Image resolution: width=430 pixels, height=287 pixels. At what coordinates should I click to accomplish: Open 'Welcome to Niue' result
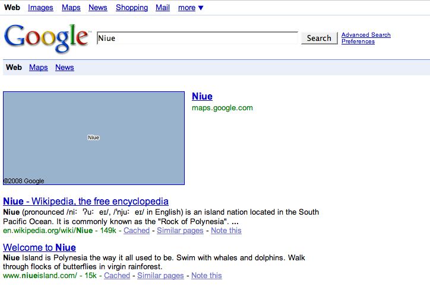click(x=39, y=248)
